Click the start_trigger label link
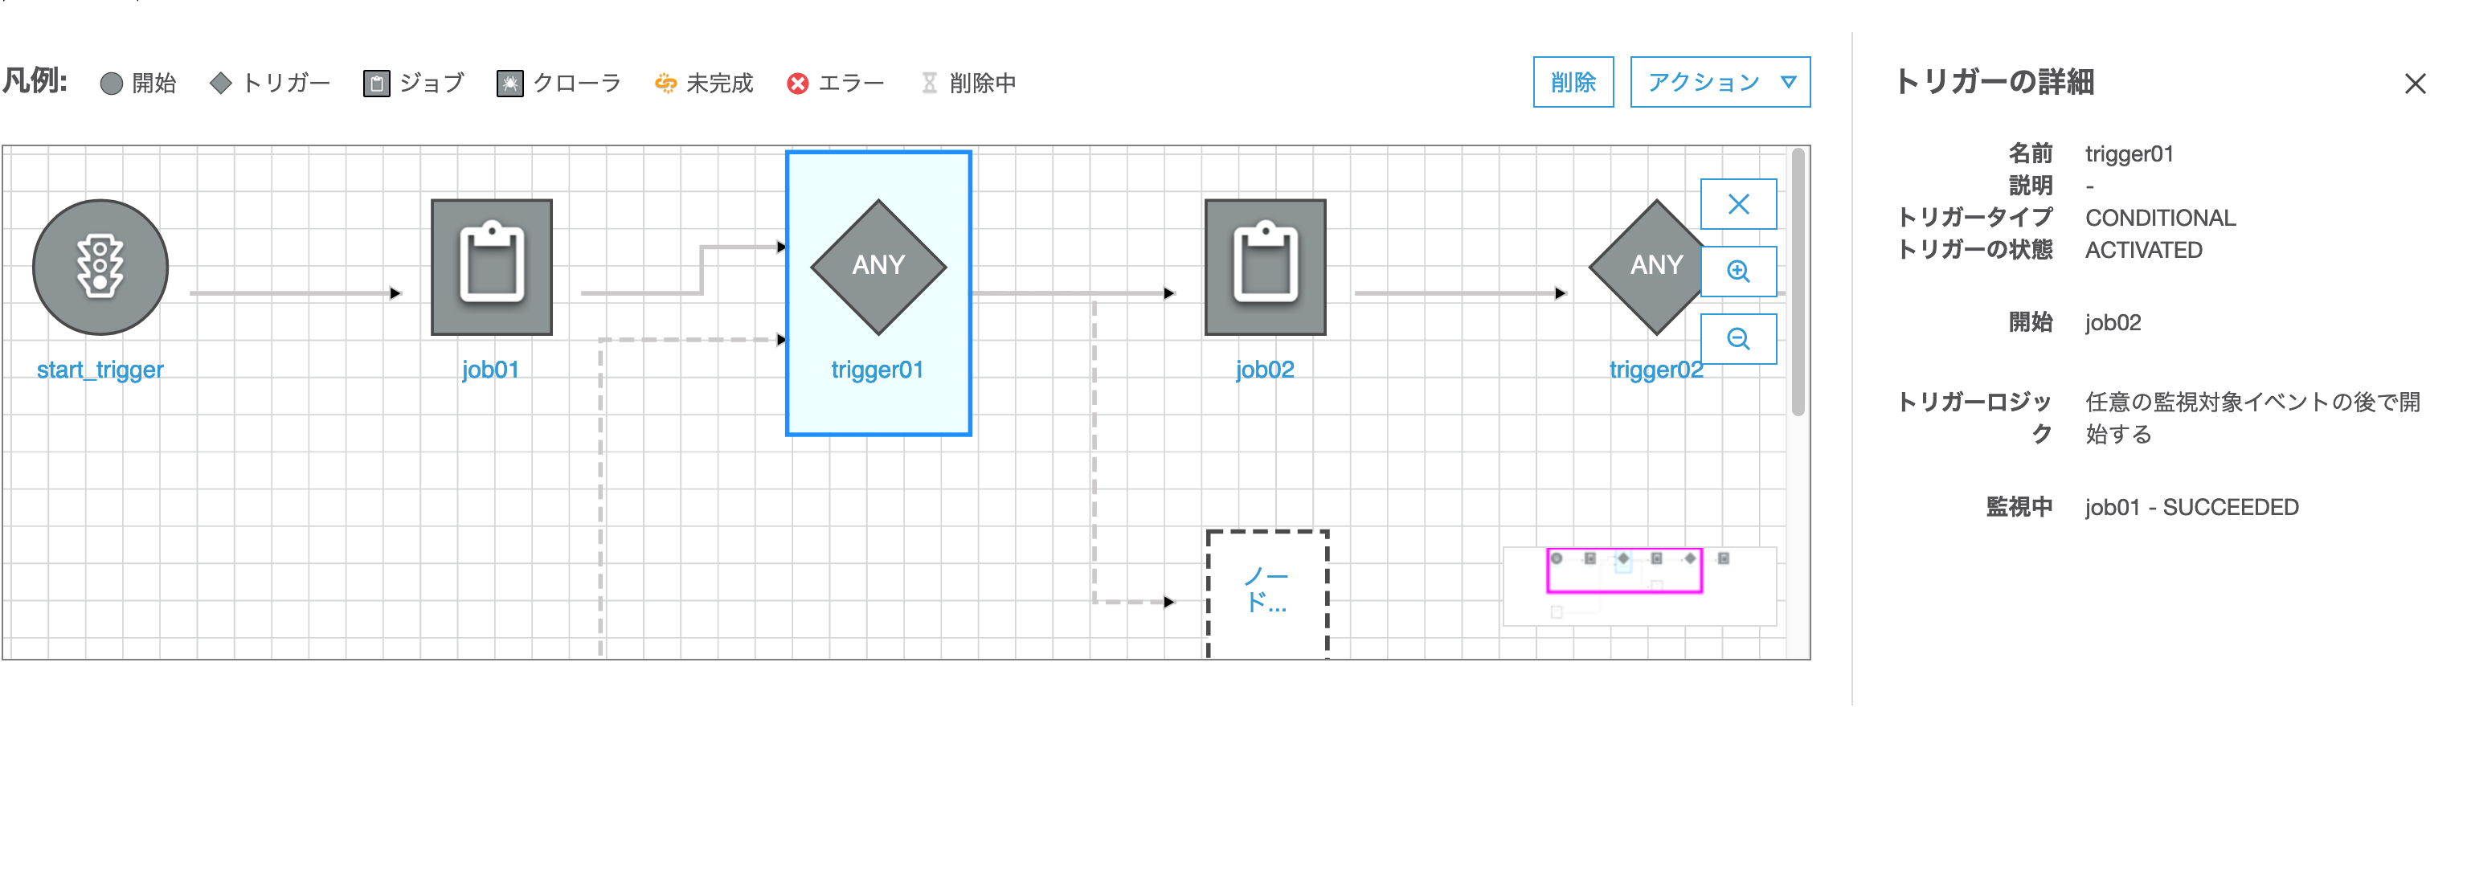 click(x=100, y=370)
